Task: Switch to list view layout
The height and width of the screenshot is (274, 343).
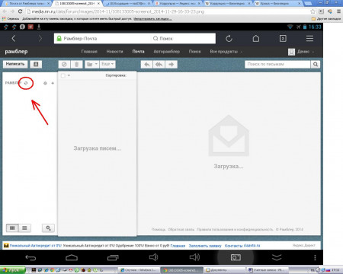Action: tap(24, 228)
